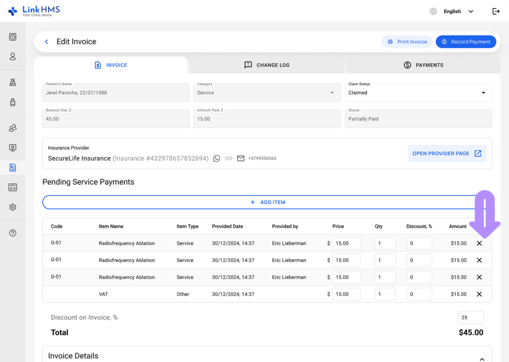The image size is (509, 362).
Task: Open the appointments calendar sidebar icon
Action: tap(12, 37)
